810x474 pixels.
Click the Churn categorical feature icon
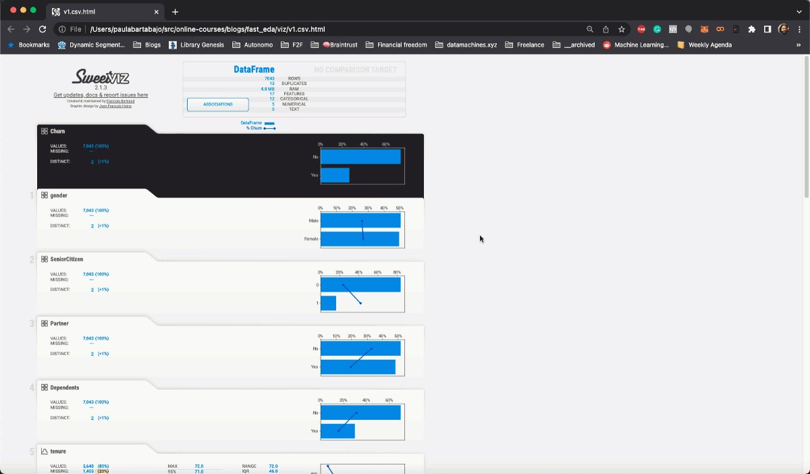(45, 131)
